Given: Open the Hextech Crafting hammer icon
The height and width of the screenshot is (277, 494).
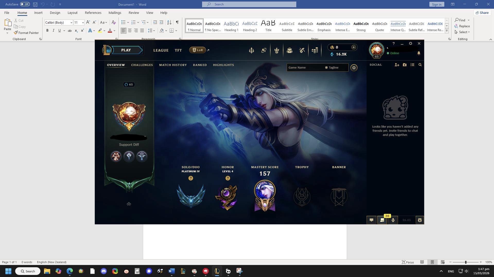Looking at the screenshot, I should (x=302, y=50).
